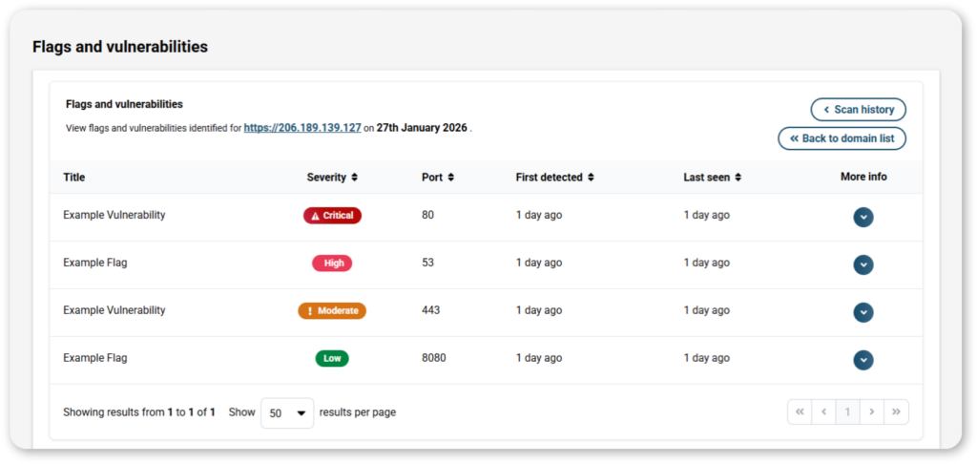Expand details for port 8080 flag

(x=863, y=360)
